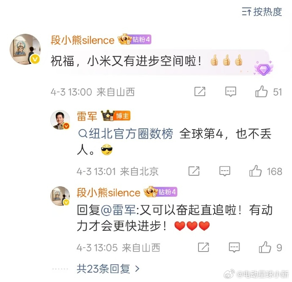292x282 pixels.
Task: Open the 按热度 sort order selector
Action: pyautogui.click(x=262, y=12)
